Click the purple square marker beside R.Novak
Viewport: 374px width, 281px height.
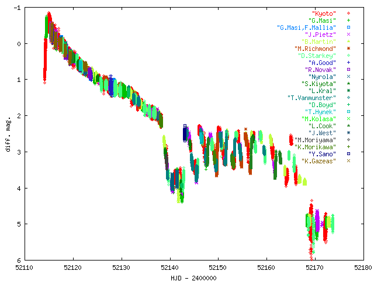[348, 70]
